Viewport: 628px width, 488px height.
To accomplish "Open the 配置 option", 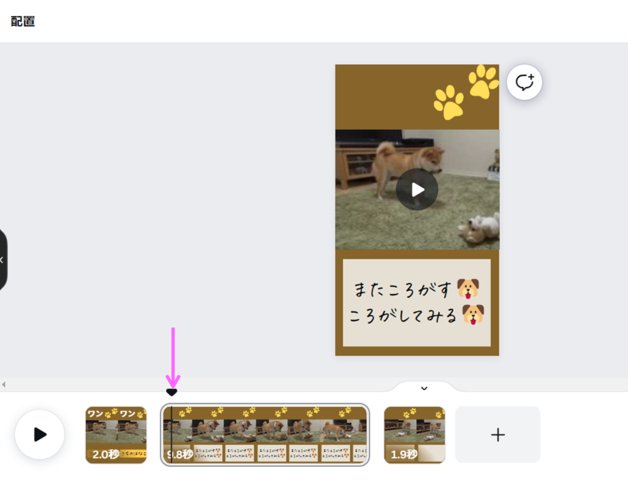I will pyautogui.click(x=23, y=21).
